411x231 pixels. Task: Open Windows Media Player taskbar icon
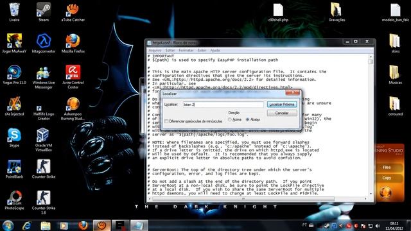pyautogui.click(x=64, y=225)
